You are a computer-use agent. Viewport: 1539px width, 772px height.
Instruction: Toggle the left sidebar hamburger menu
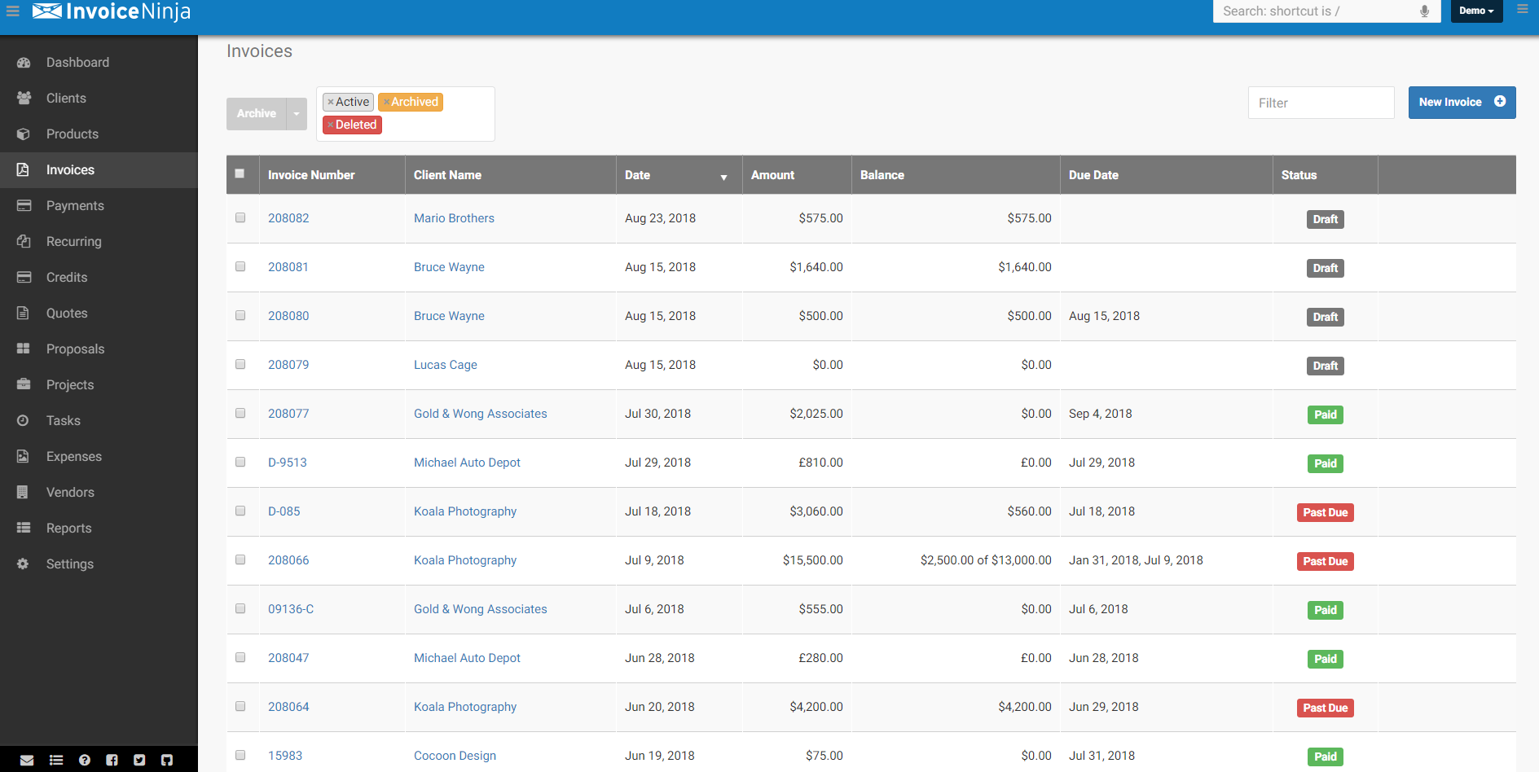pyautogui.click(x=13, y=11)
